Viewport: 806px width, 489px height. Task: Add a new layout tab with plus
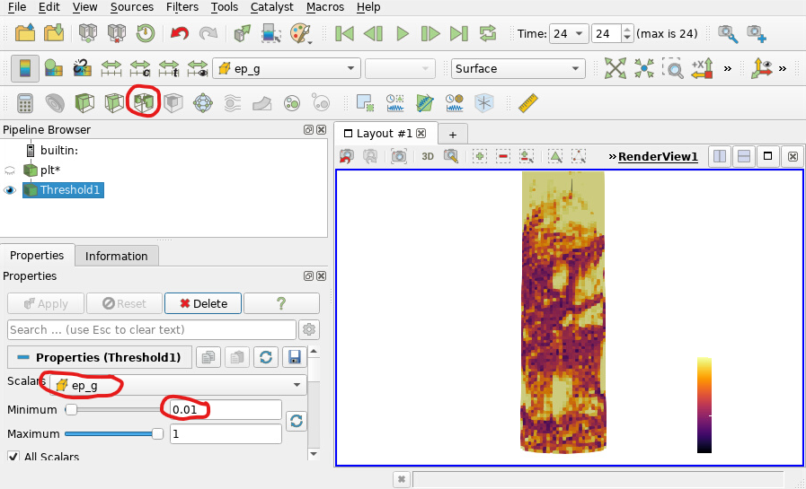[452, 135]
